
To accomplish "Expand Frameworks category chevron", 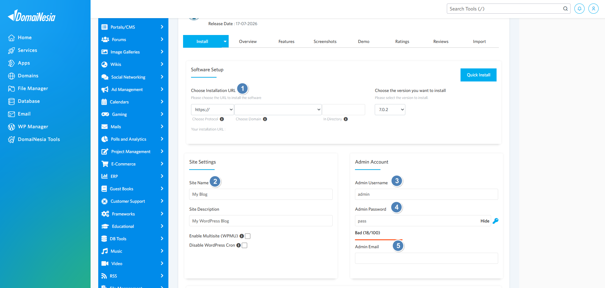I will [162, 214].
